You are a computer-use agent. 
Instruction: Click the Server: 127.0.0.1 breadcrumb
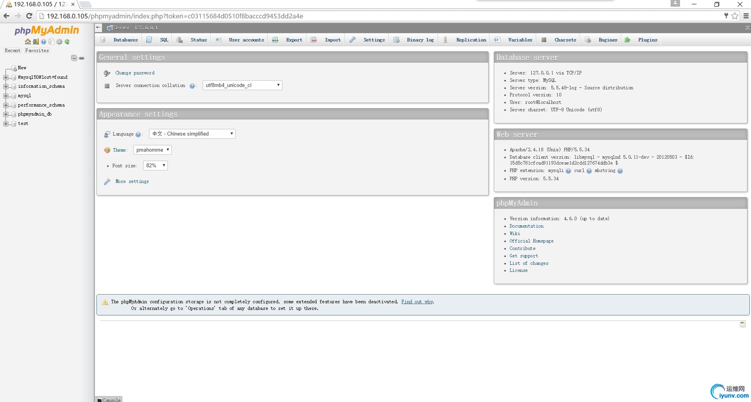tap(136, 28)
